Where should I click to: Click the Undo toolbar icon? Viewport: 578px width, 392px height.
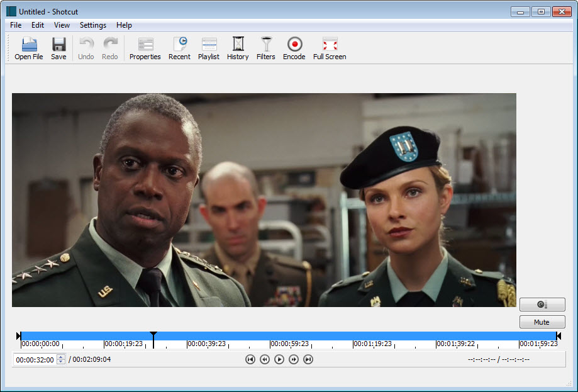coord(86,48)
